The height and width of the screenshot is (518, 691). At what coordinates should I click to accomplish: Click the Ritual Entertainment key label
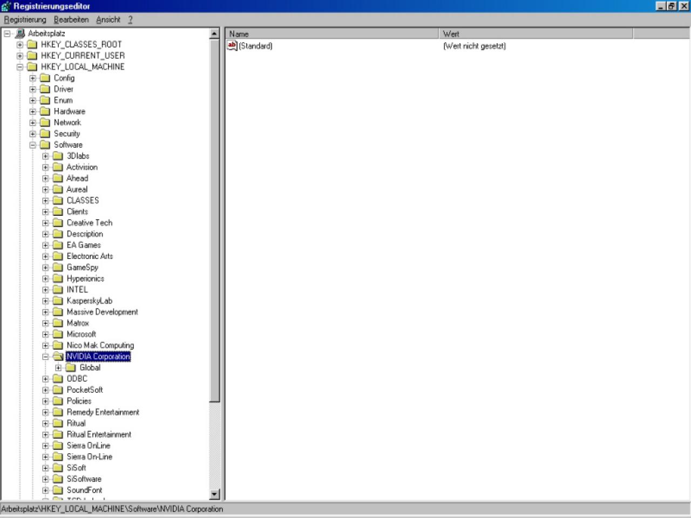(99, 434)
